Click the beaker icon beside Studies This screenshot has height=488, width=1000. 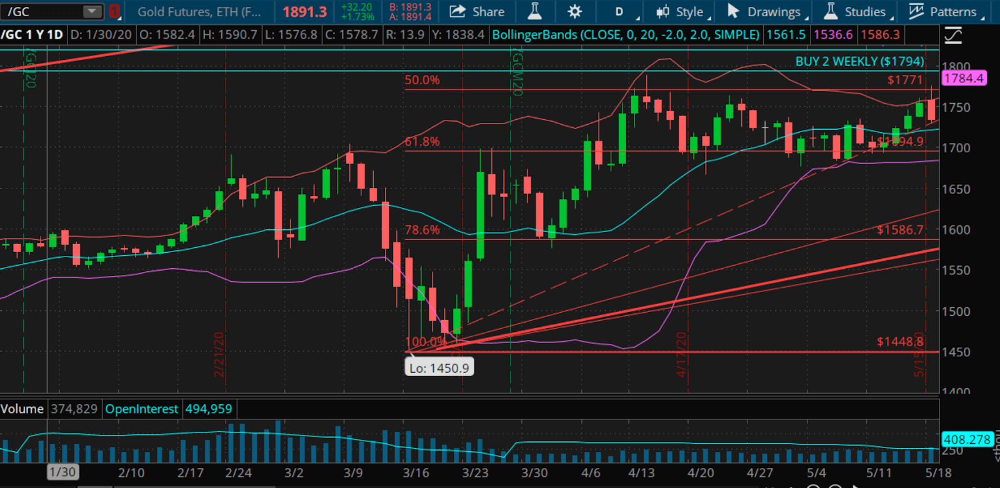click(x=831, y=11)
